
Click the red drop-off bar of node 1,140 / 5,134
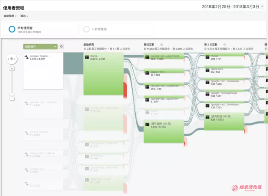click(x=185, y=144)
